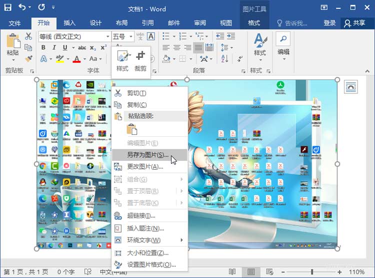Viewport: 375px width, 278px height.
Task: Switch to the Picture Tools Format tab
Action: [253, 23]
